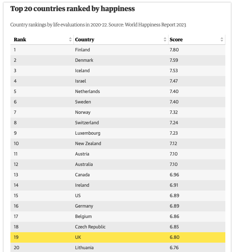This screenshot has height=252, width=234.
Task: Click the Finland country cell
Action: tap(83, 50)
